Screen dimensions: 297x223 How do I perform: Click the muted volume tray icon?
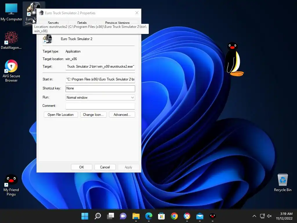click(269, 216)
